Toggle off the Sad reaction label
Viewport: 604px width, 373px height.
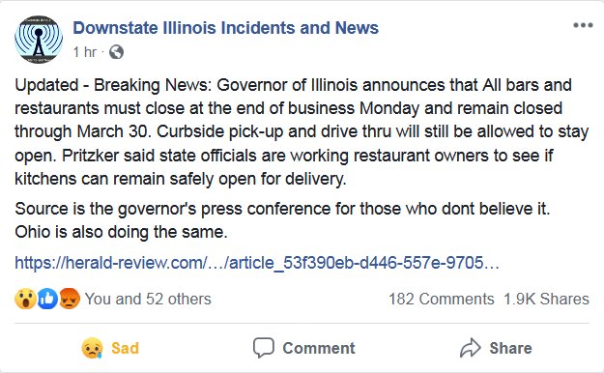[x=125, y=348]
